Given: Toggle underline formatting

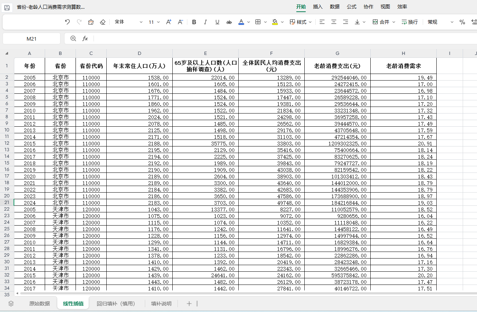Looking at the screenshot, I should [x=217, y=22].
